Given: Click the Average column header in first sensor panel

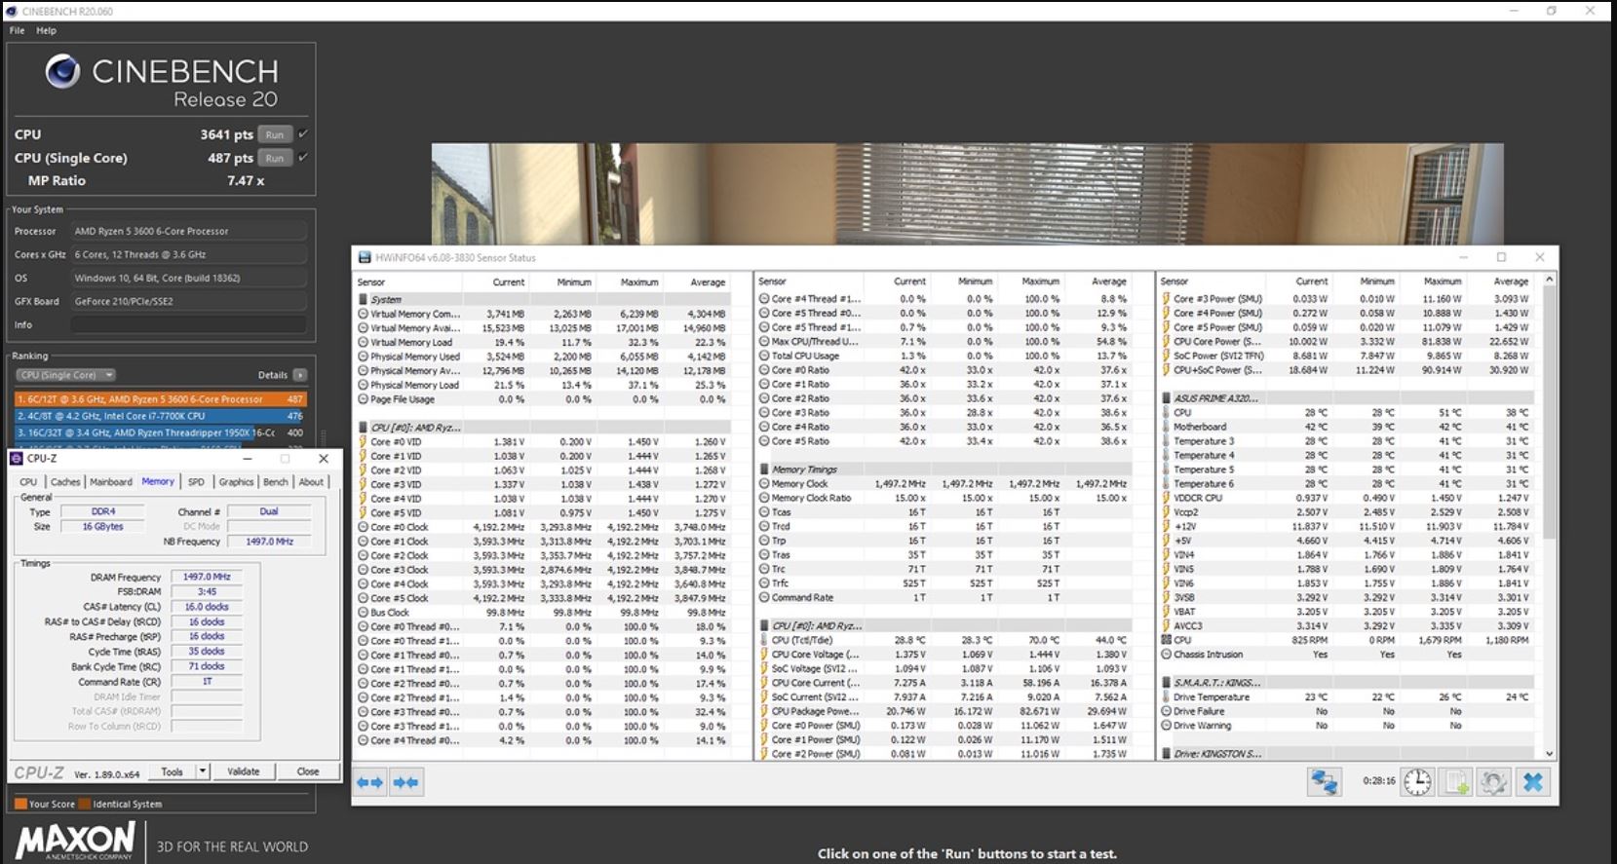Looking at the screenshot, I should pyautogui.click(x=708, y=282).
